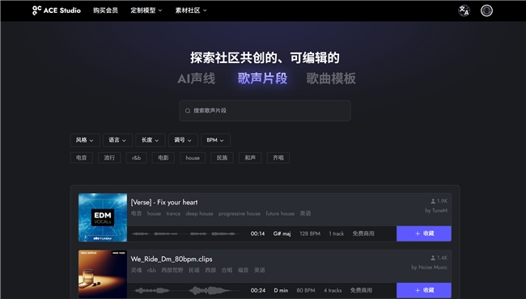
Task: Click the We_Ride_Dm_80bpm cover thumbnail
Action: click(103, 274)
